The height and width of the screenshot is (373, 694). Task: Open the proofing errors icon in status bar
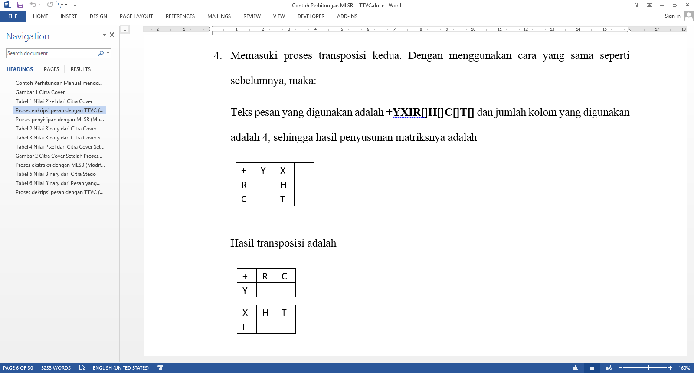pos(82,368)
